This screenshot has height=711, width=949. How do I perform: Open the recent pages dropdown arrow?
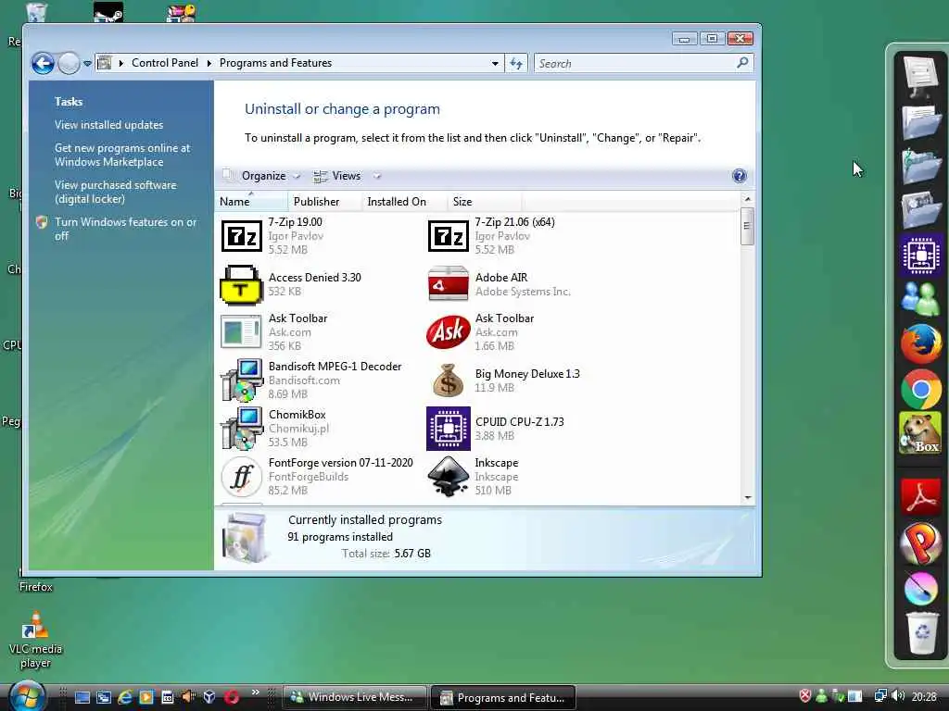coord(87,63)
